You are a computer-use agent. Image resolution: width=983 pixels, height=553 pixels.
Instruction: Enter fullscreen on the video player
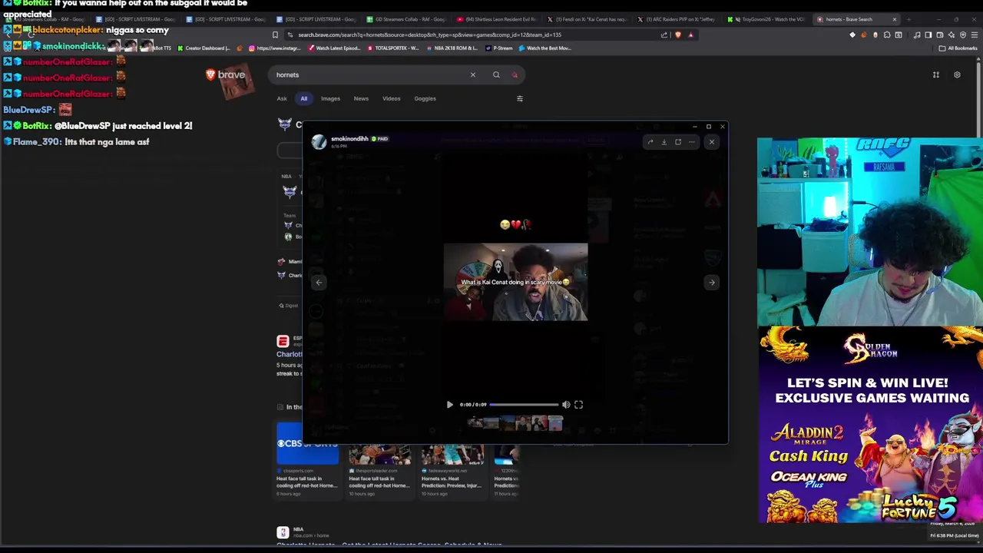579,404
